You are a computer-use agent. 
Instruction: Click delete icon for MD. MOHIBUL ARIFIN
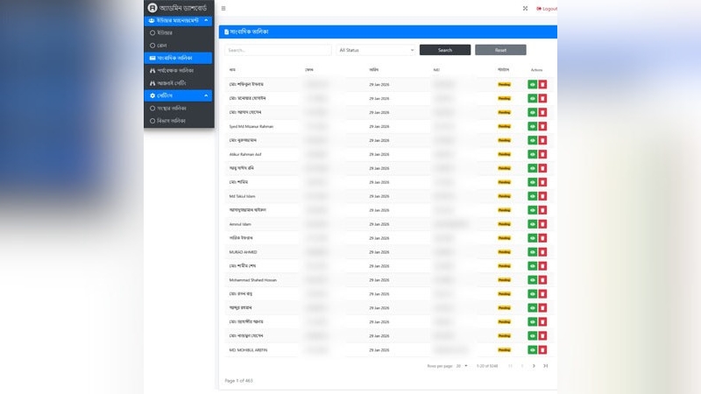pyautogui.click(x=542, y=350)
